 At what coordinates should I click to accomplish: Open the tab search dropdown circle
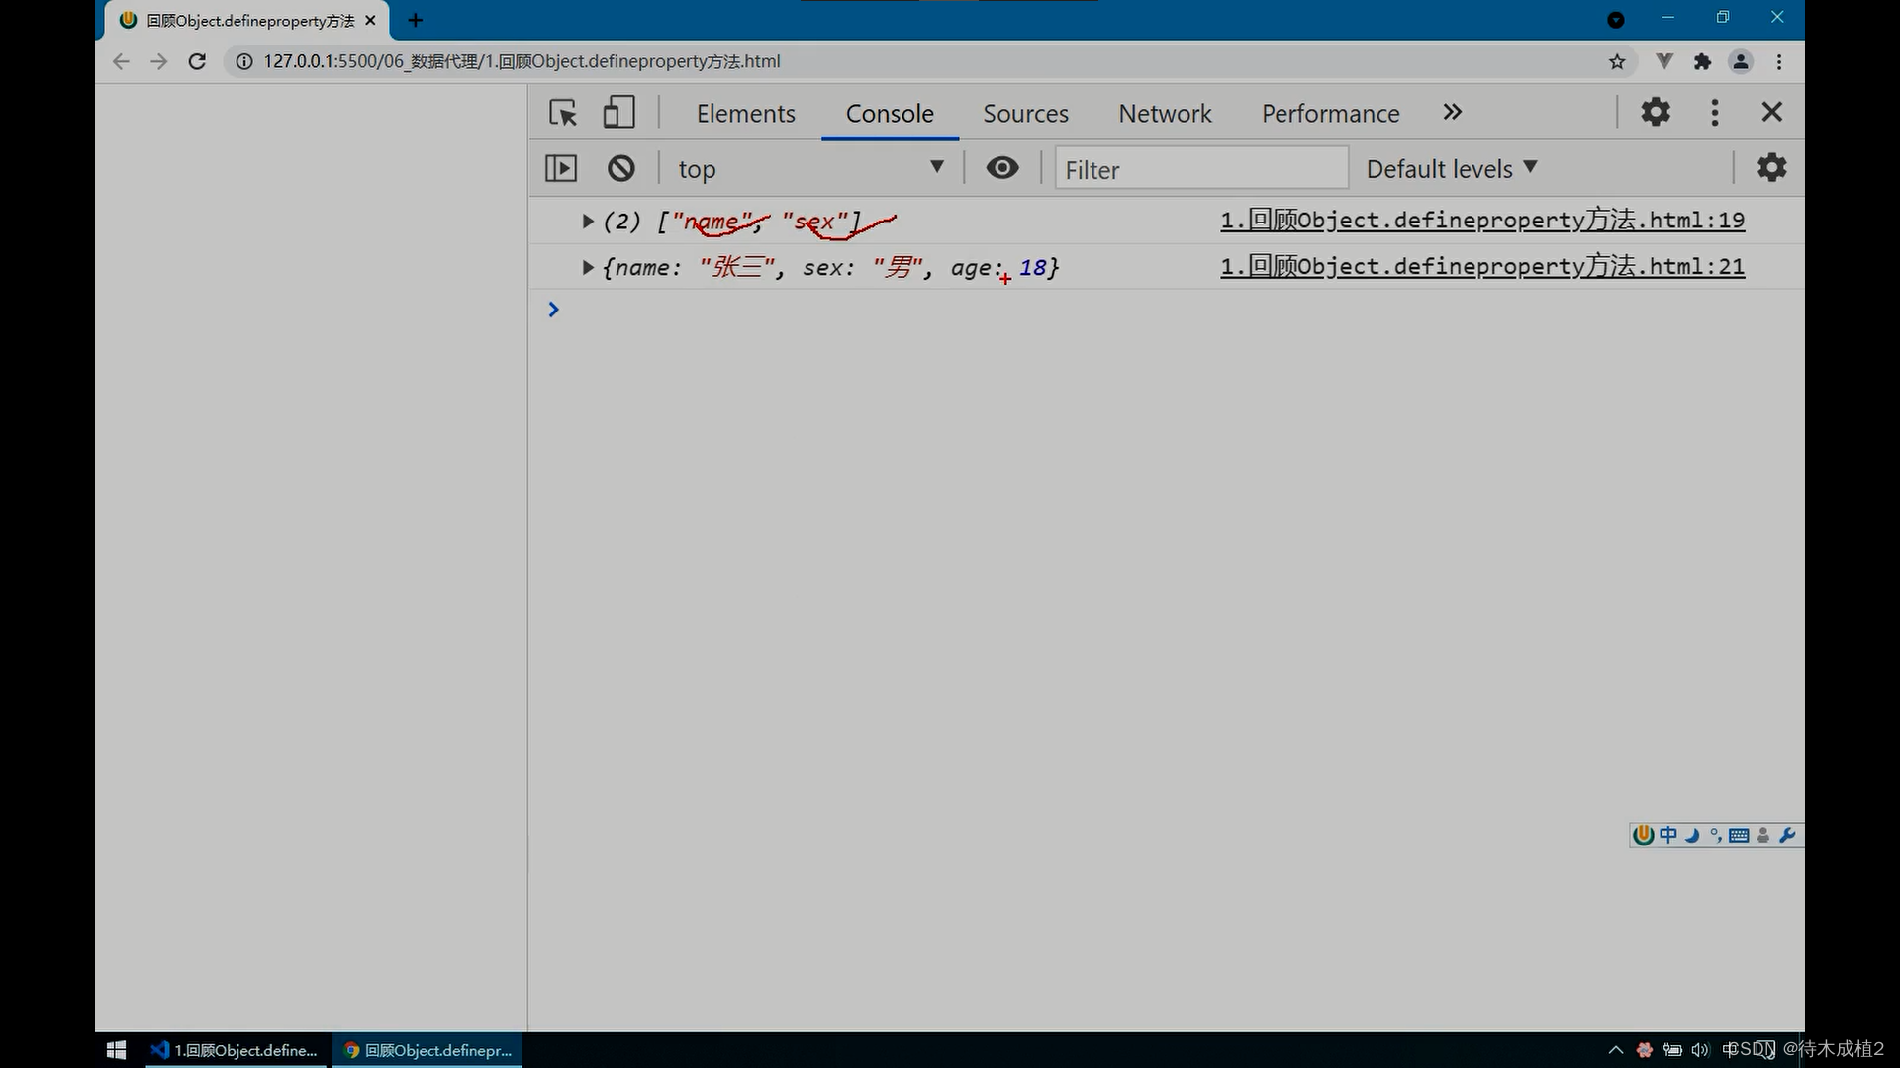[1616, 20]
